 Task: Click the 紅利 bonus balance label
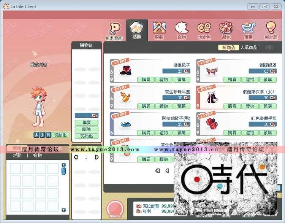coord(147,211)
